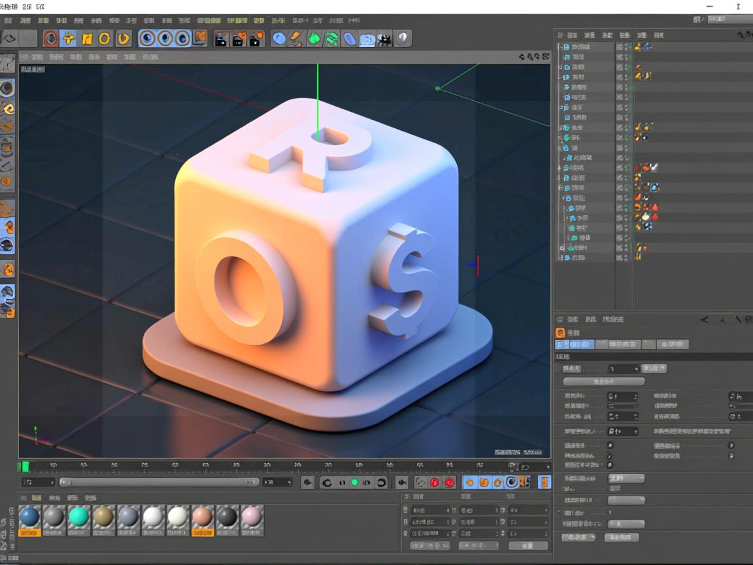Click the first clapperboard render icon
The height and width of the screenshot is (565, 753).
click(222, 39)
